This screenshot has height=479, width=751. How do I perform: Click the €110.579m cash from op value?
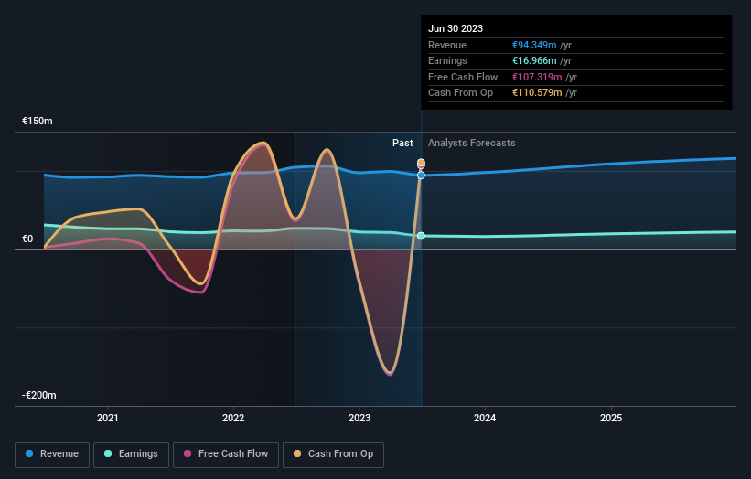tap(537, 93)
